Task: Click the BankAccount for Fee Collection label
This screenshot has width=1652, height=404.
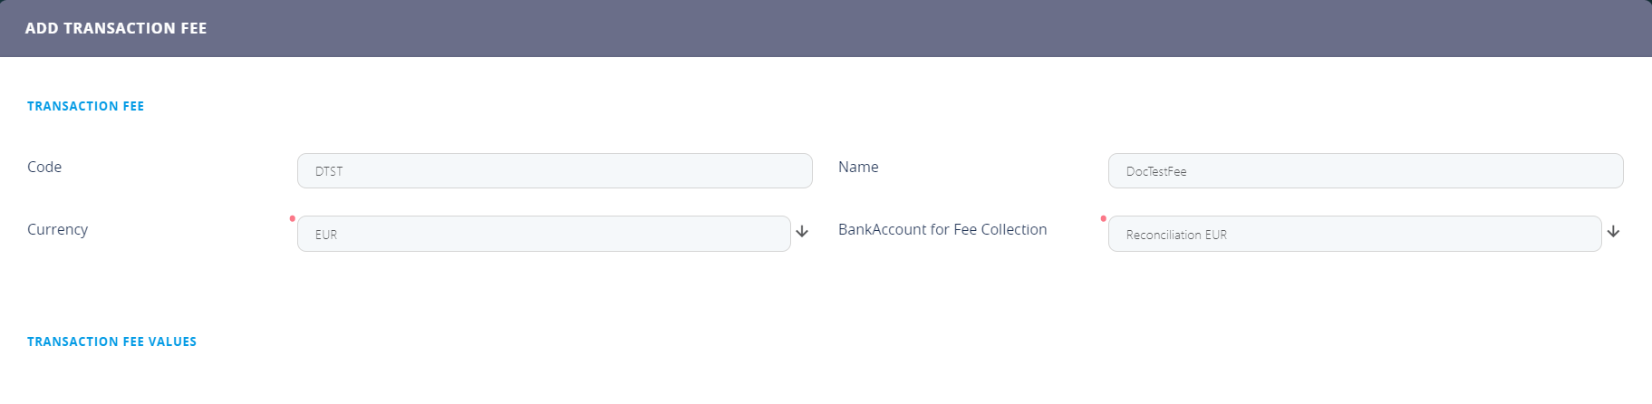Action: tap(942, 229)
